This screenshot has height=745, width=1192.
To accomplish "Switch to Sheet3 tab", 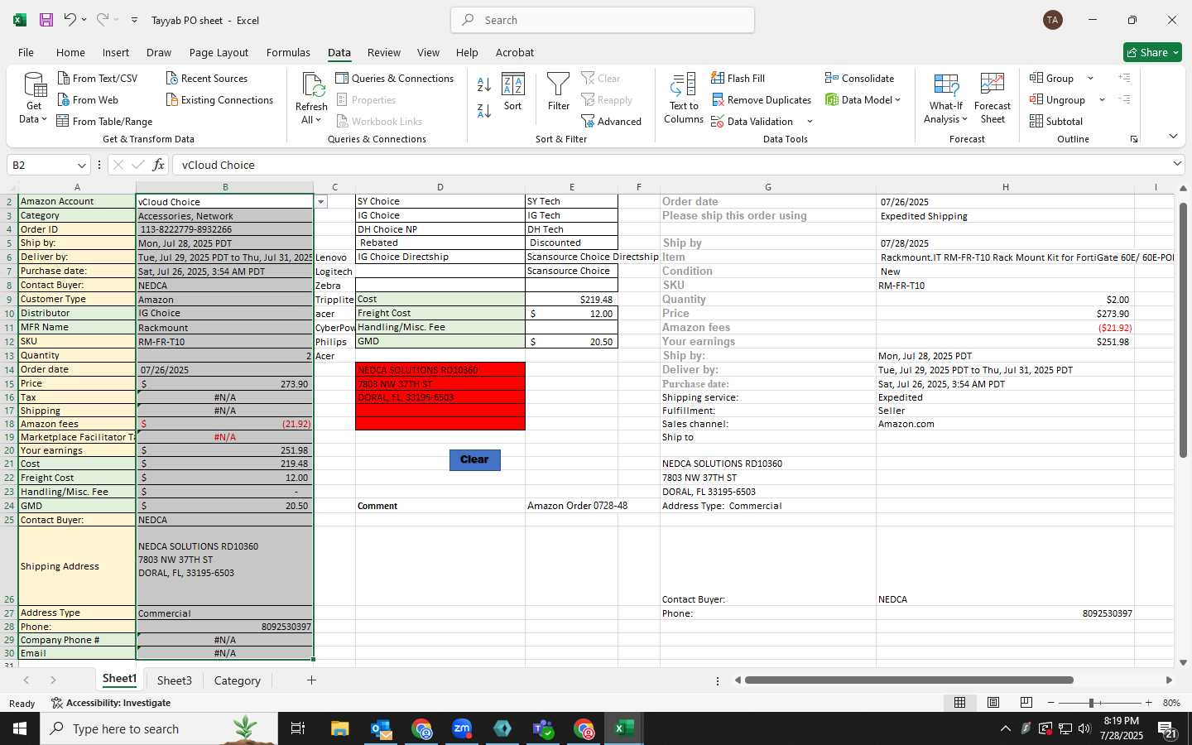I will point(175,680).
